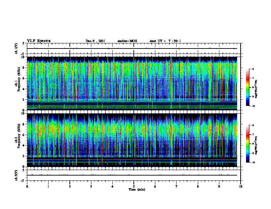Screen dimensions: 271x209
Task: Click time axis tick label "5"
Action: pos(134,186)
